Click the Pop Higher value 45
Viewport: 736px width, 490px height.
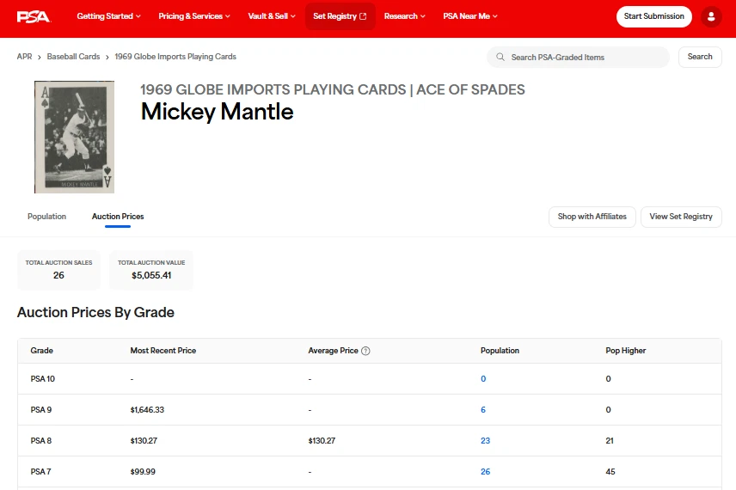[610, 472]
